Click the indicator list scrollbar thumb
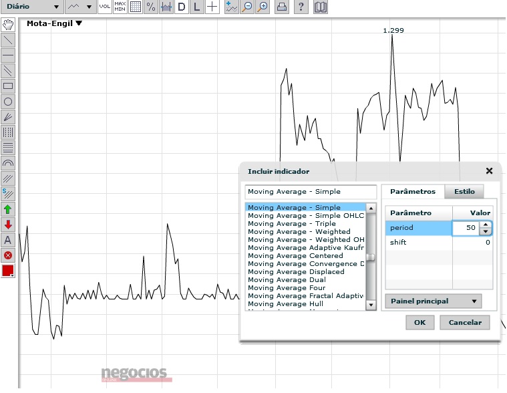Image resolution: width=507 pixels, height=393 pixels. [x=371, y=257]
